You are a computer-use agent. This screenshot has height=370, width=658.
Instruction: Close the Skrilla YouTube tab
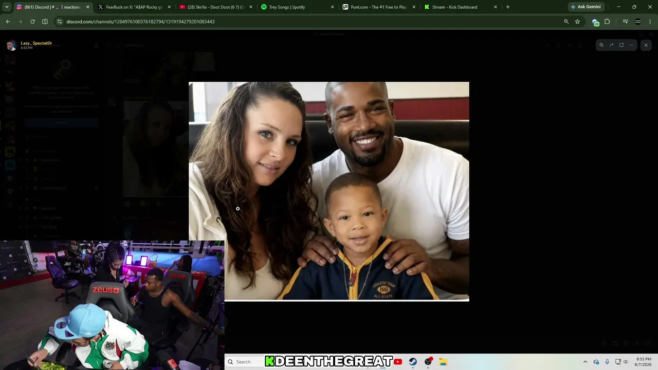tap(251, 7)
